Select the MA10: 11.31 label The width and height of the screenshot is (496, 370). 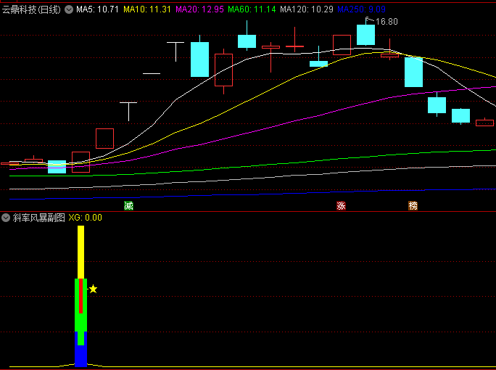click(147, 9)
